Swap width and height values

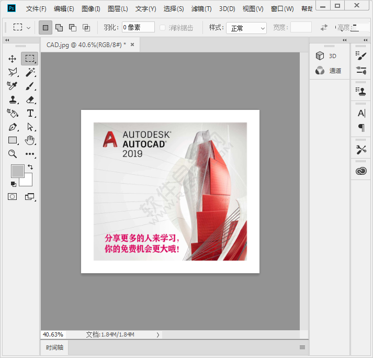[x=324, y=28]
